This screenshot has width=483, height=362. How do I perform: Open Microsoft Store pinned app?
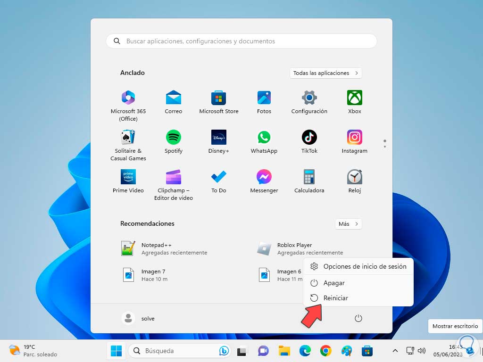point(219,102)
